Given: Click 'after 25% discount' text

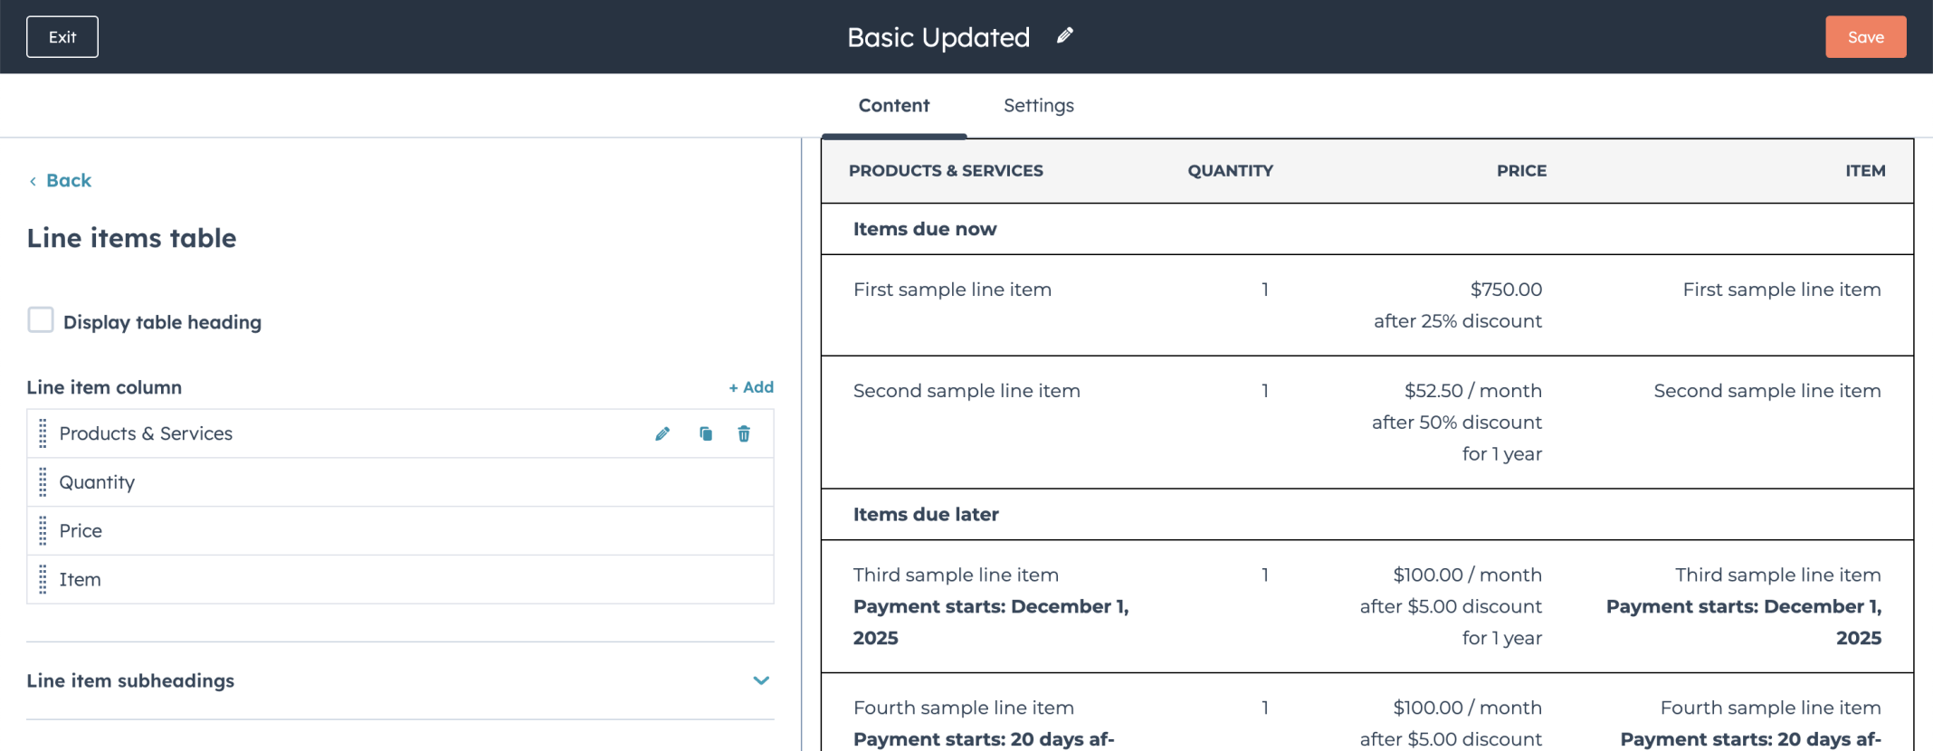Looking at the screenshot, I should 1458,321.
